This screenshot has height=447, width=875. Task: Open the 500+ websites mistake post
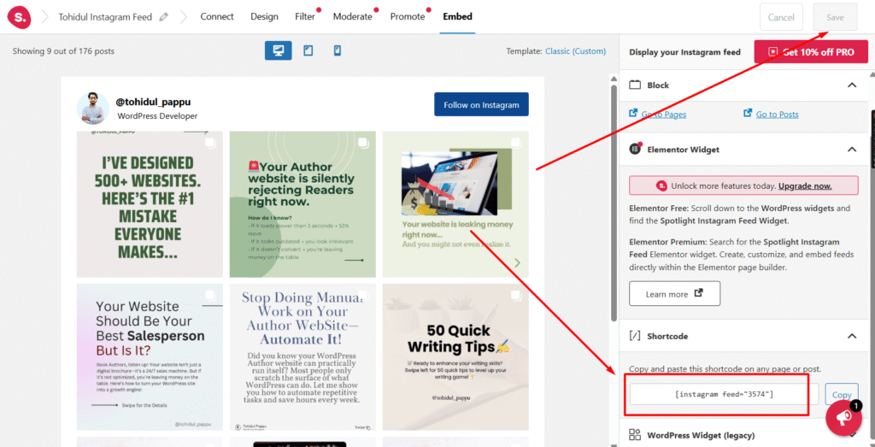point(150,204)
